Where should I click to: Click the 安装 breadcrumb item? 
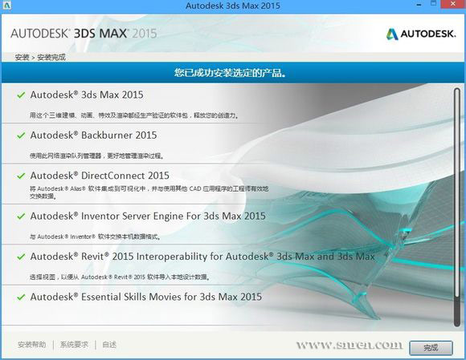pos(22,57)
